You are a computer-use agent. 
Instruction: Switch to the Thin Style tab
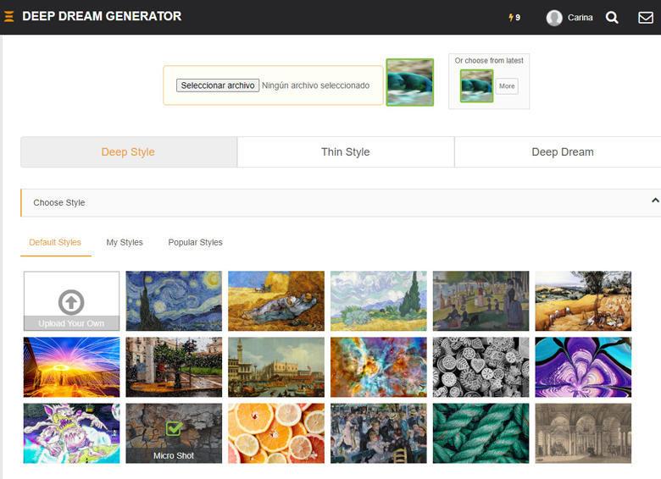(346, 152)
